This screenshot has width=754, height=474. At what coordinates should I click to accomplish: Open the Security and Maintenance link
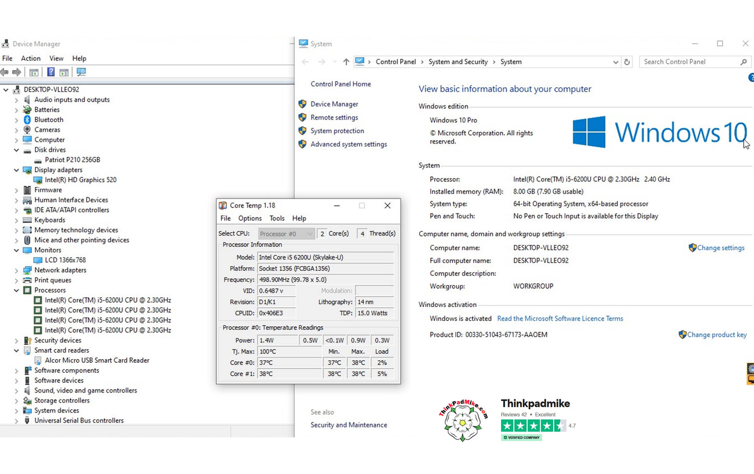click(x=349, y=425)
